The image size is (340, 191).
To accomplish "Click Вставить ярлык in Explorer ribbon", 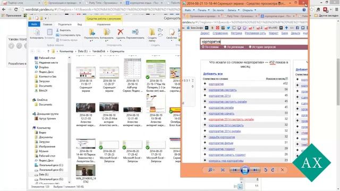I will (x=67, y=40).
